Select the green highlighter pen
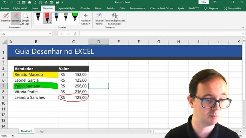The width and height of the screenshot is (246, 138). coord(75,17)
